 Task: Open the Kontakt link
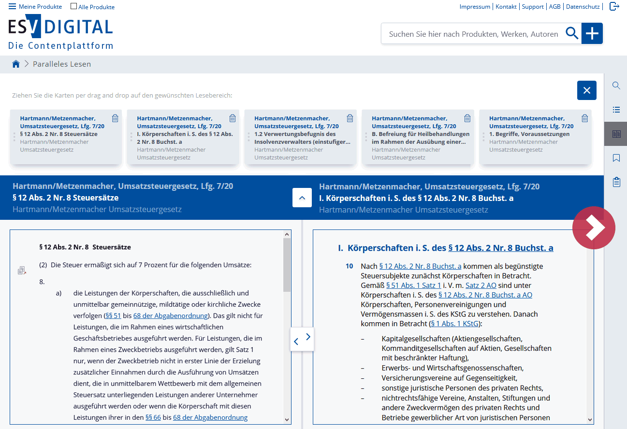(506, 7)
